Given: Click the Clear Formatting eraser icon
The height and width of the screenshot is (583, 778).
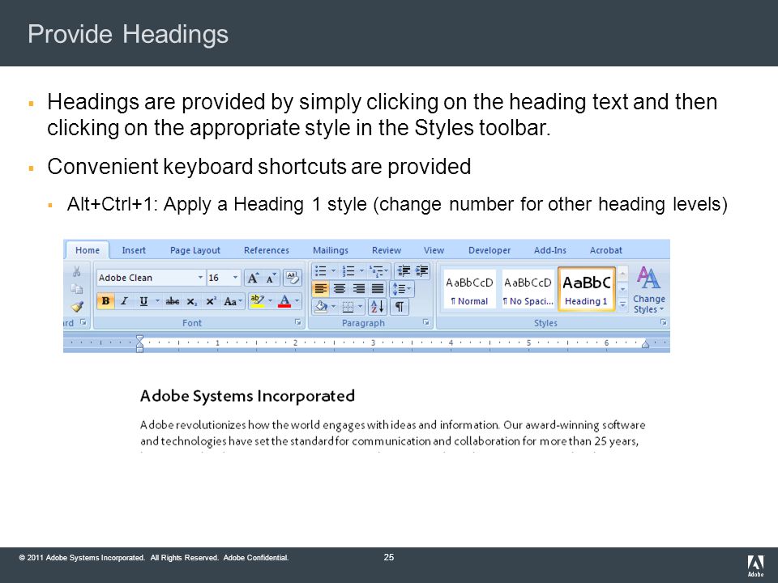Looking at the screenshot, I should tap(293, 278).
